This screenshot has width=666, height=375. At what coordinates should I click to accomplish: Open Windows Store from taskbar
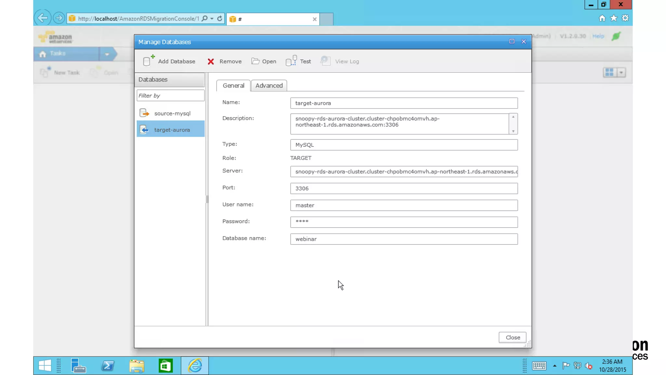(166, 366)
